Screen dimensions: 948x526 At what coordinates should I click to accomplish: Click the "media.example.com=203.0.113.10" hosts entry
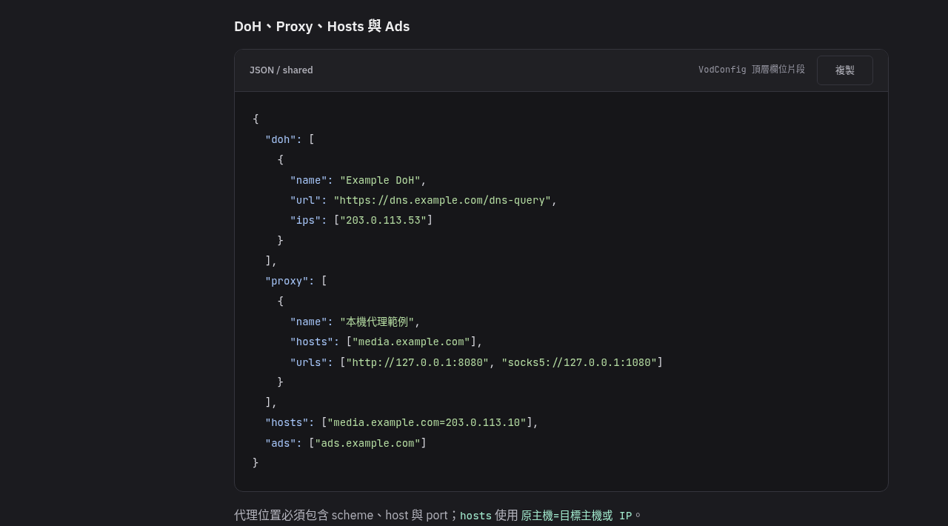point(427,422)
